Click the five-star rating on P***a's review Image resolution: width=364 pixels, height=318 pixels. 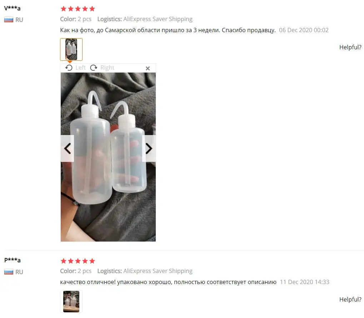click(x=78, y=261)
